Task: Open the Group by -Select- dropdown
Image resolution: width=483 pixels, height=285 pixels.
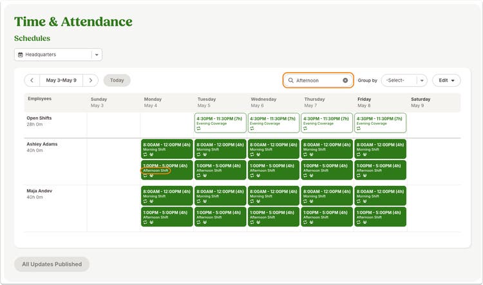Action: pos(404,80)
